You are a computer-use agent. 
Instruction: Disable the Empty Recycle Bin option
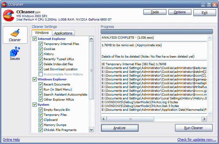(41, 110)
